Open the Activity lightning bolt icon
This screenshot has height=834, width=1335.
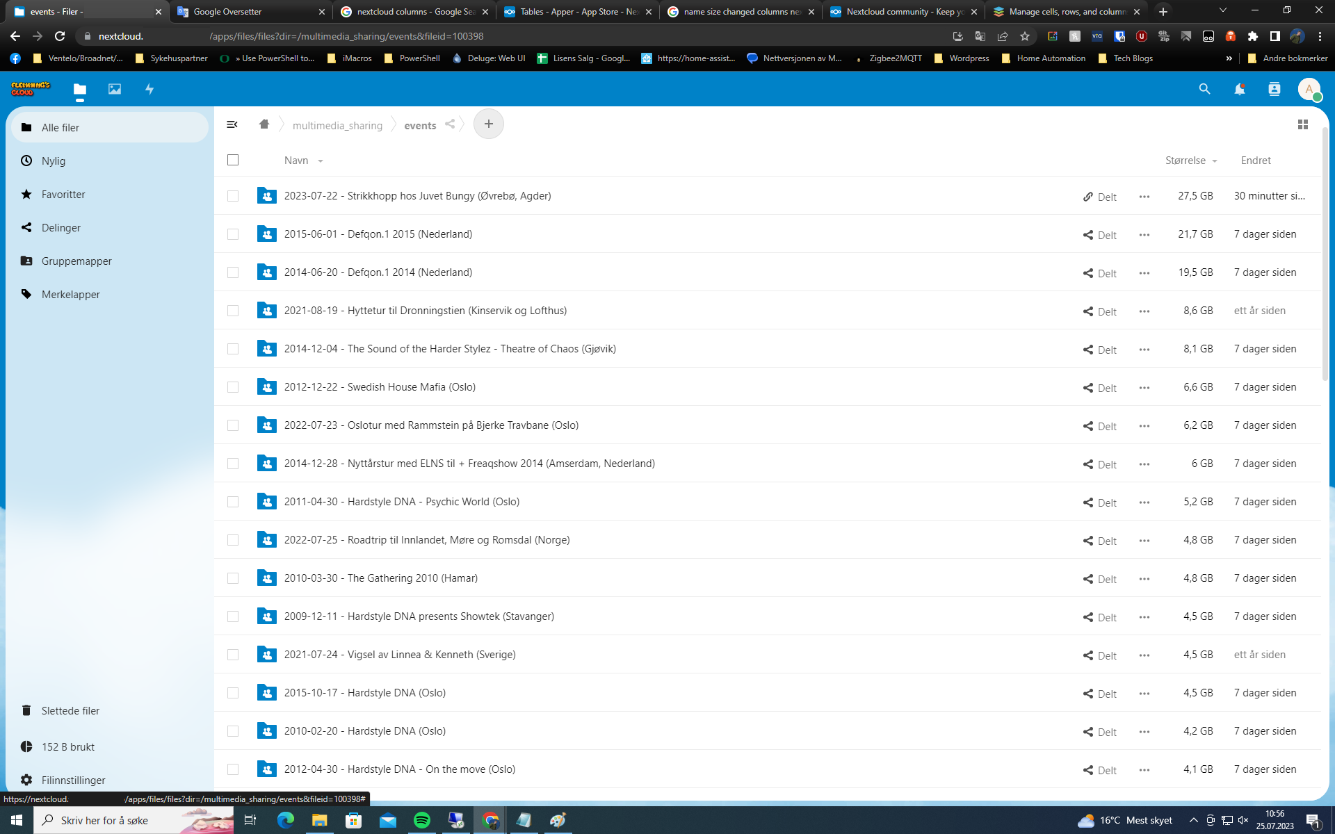pos(149,89)
